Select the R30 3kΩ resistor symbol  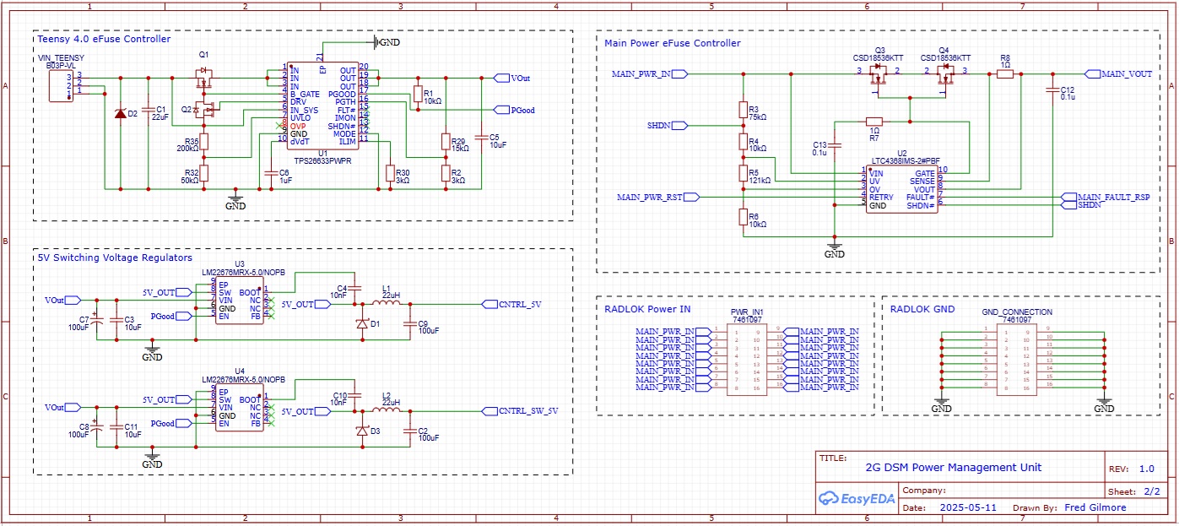(x=389, y=174)
